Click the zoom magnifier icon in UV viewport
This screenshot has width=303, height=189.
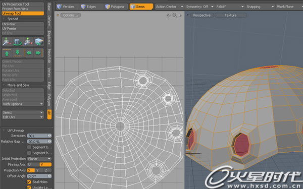[x=175, y=15]
